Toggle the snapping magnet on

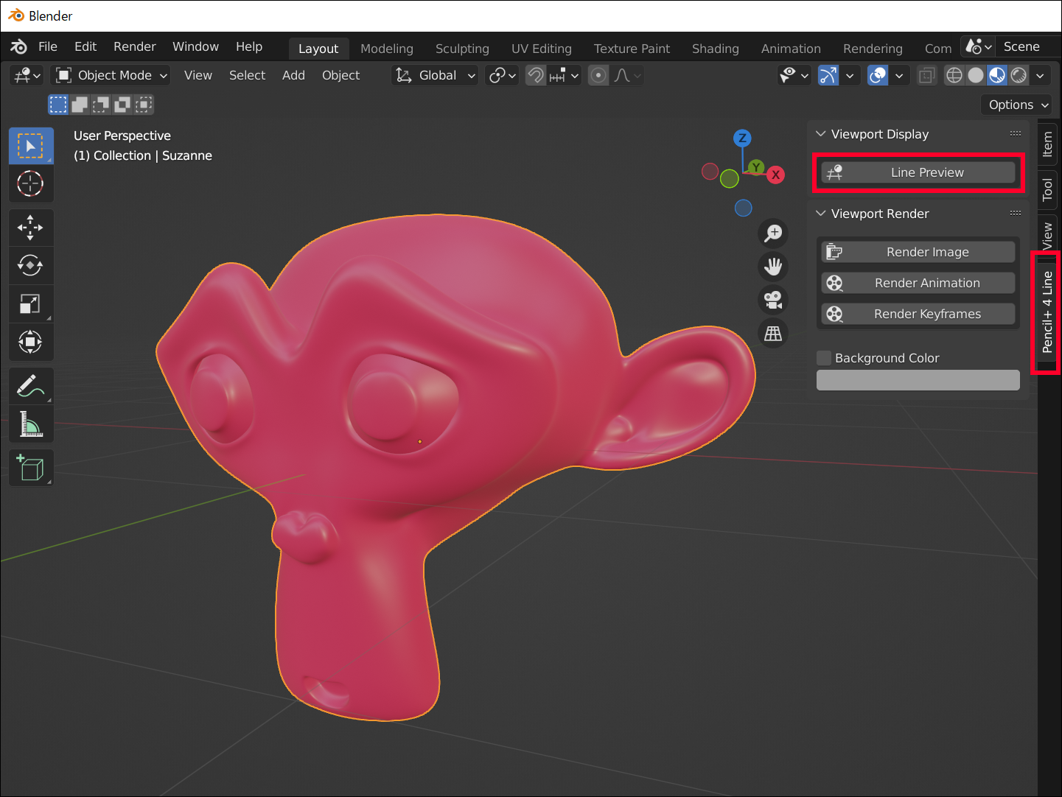[536, 74]
